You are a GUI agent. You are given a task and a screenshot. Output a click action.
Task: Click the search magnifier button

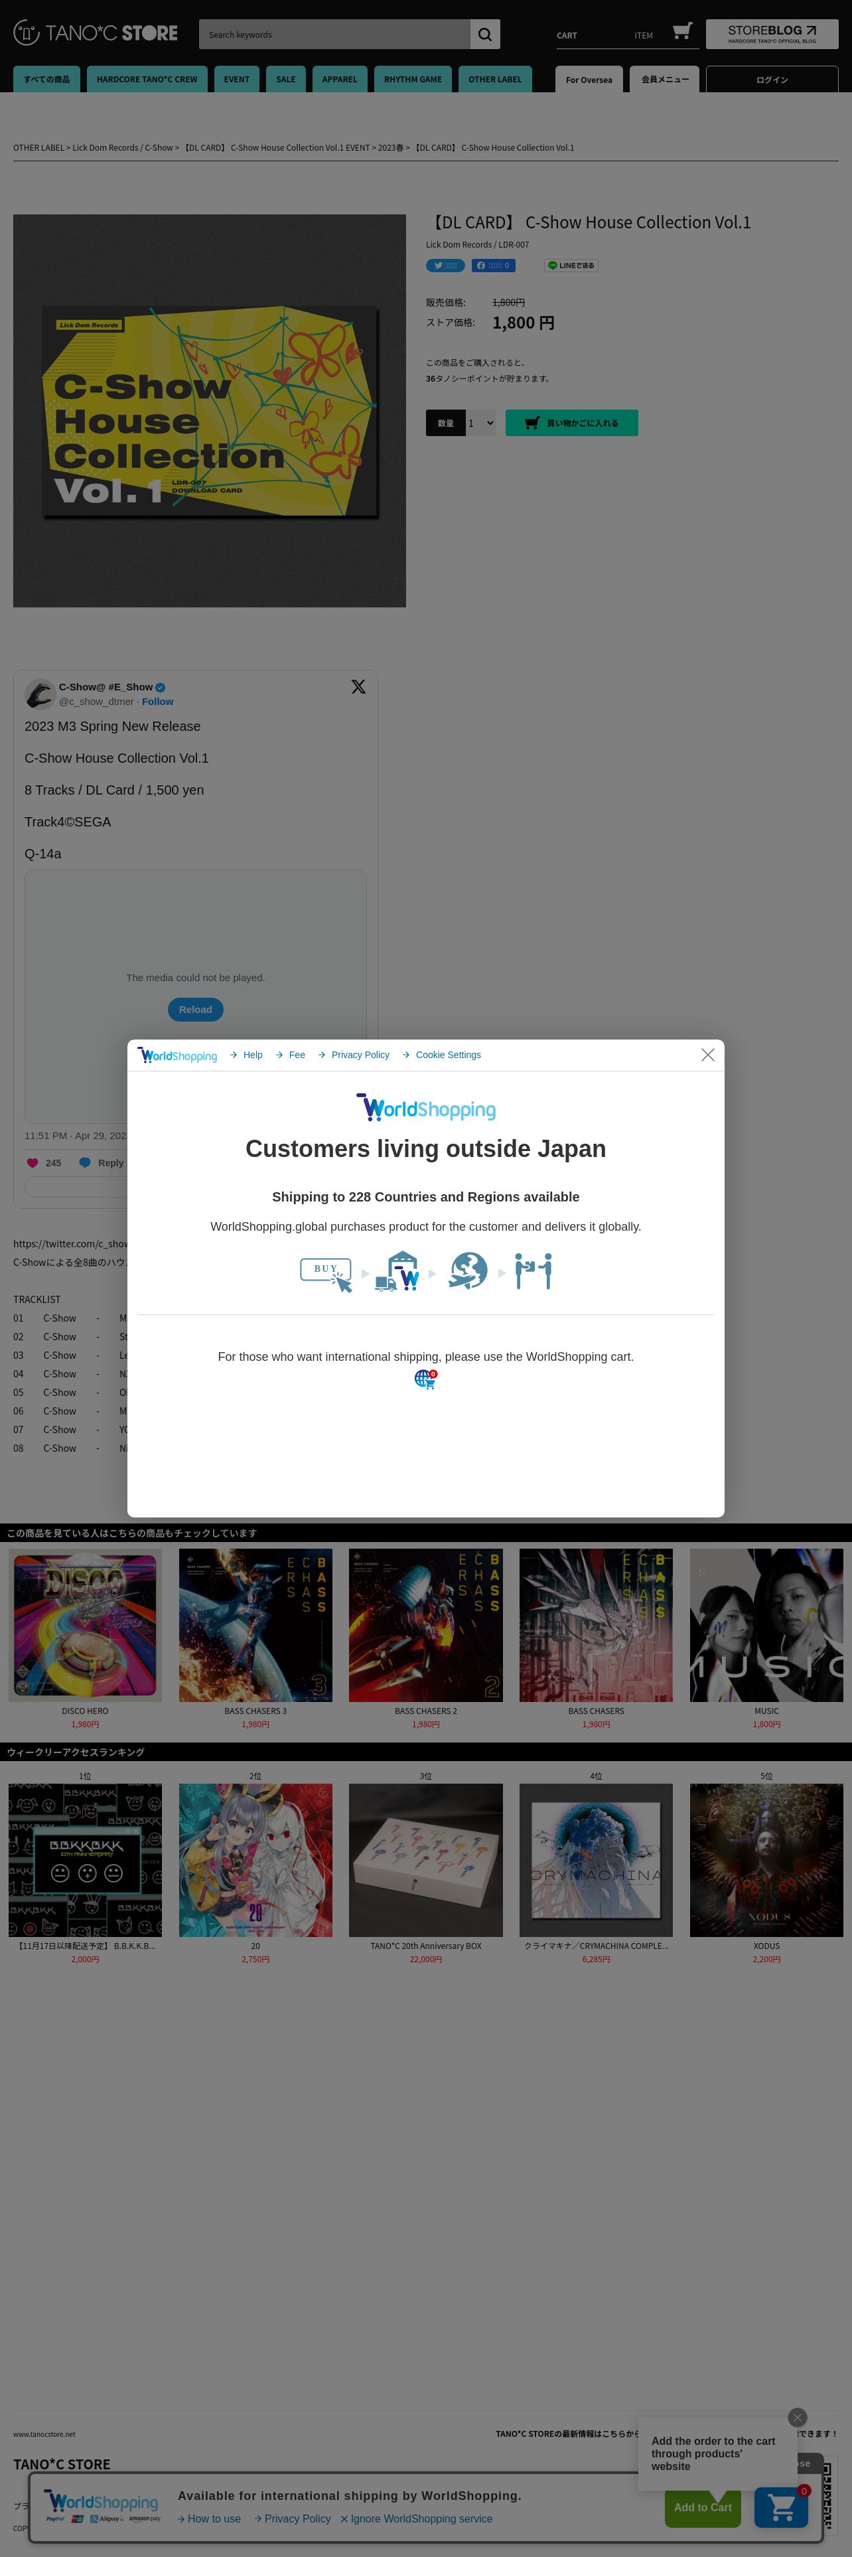485,35
